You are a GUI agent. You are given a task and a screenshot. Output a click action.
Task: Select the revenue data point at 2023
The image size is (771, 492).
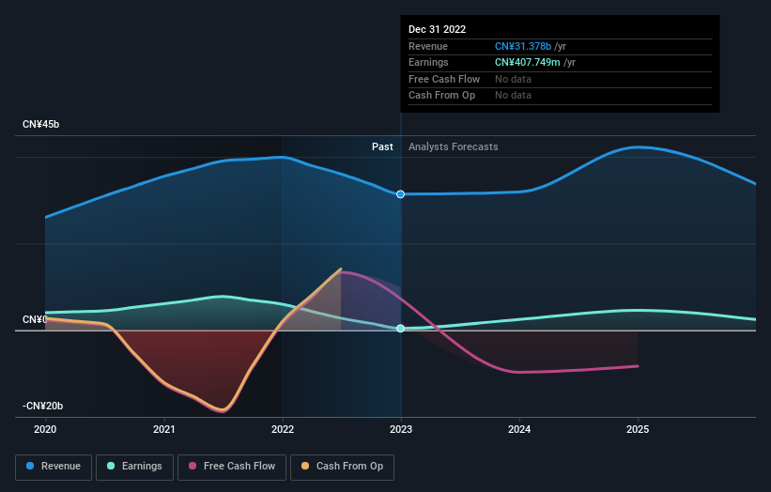[x=401, y=194]
